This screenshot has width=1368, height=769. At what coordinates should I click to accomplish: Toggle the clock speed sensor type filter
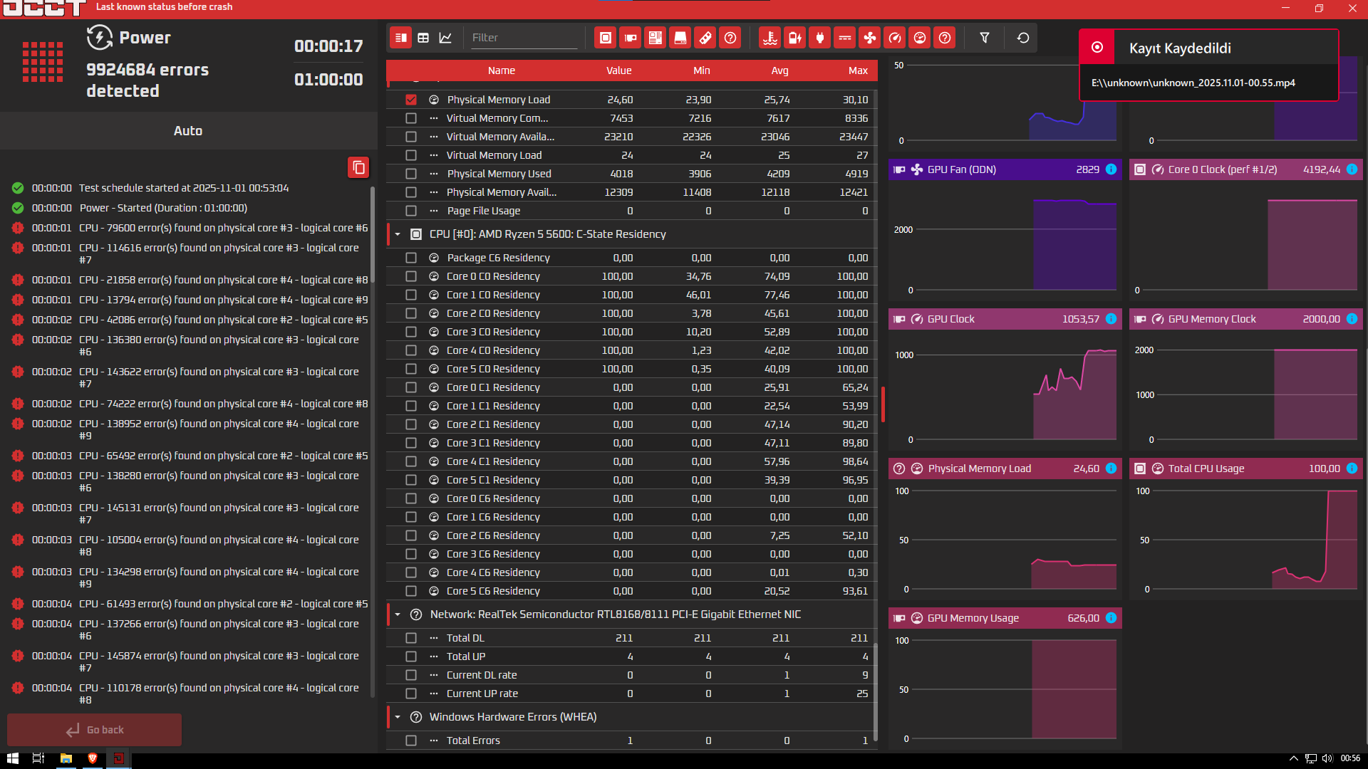pyautogui.click(x=895, y=38)
